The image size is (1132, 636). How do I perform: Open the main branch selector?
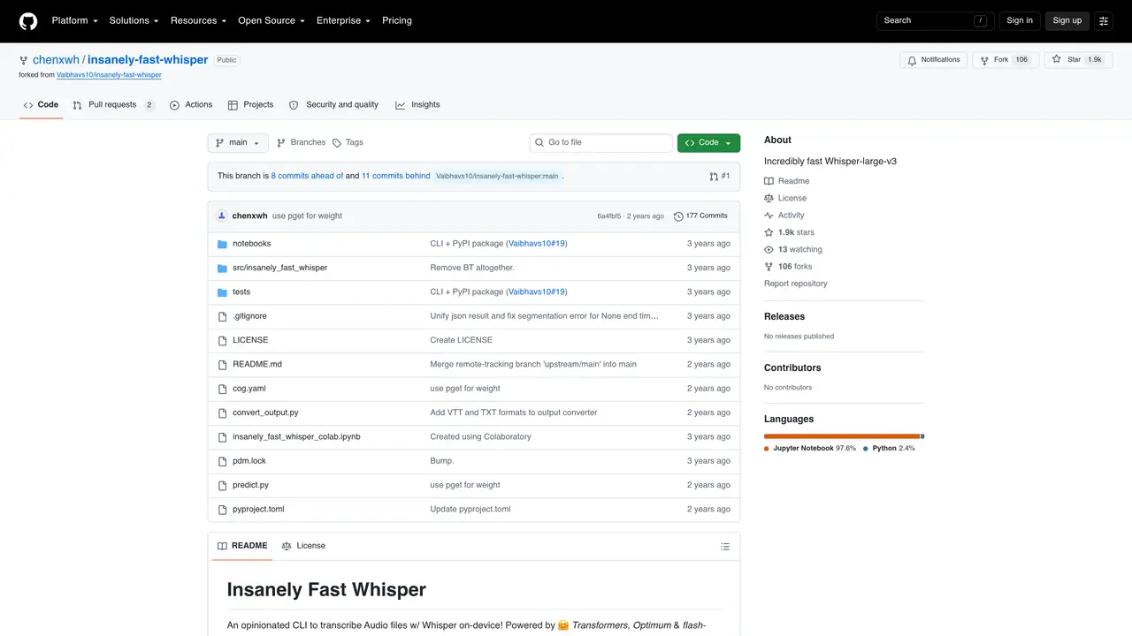tap(238, 142)
